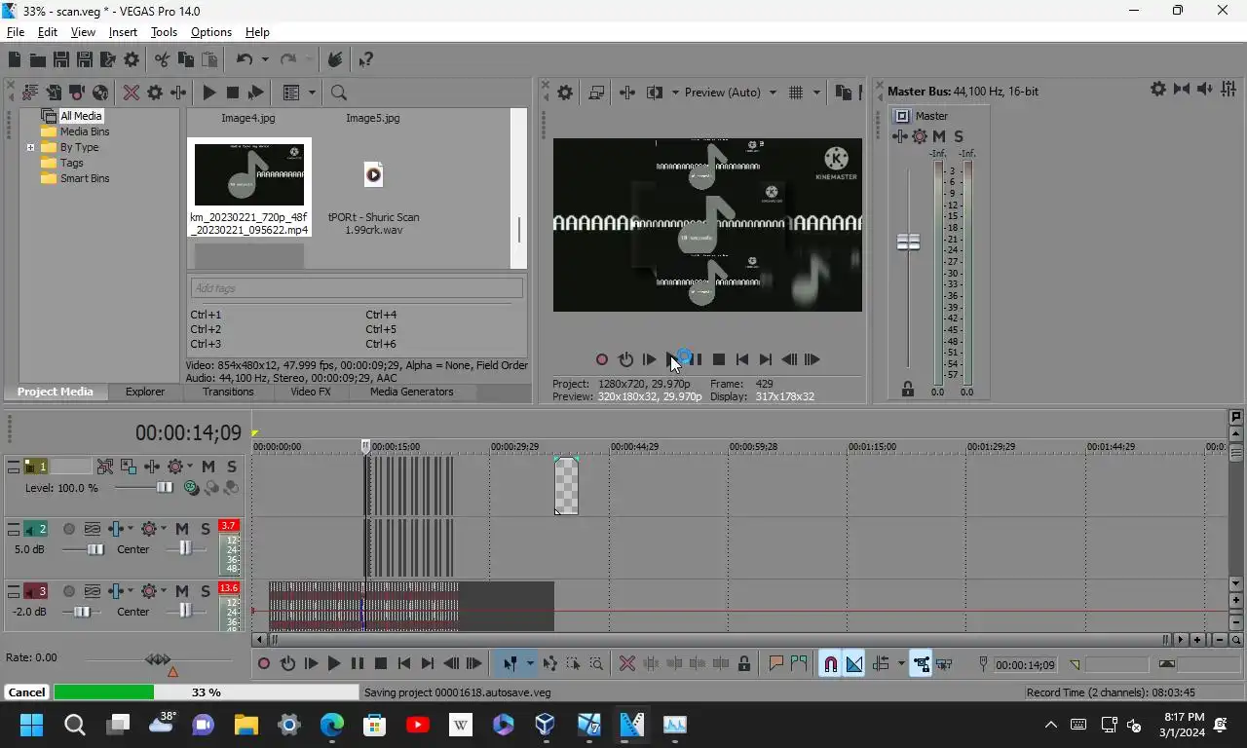Open Master Bus audio properties gear
The image size is (1247, 748).
1157,89
